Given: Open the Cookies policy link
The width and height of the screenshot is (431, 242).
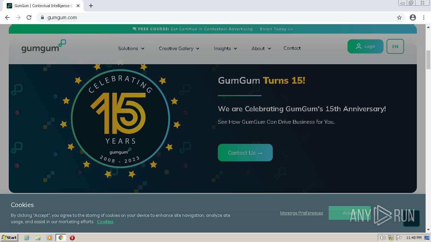Looking at the screenshot, I should click(105, 221).
